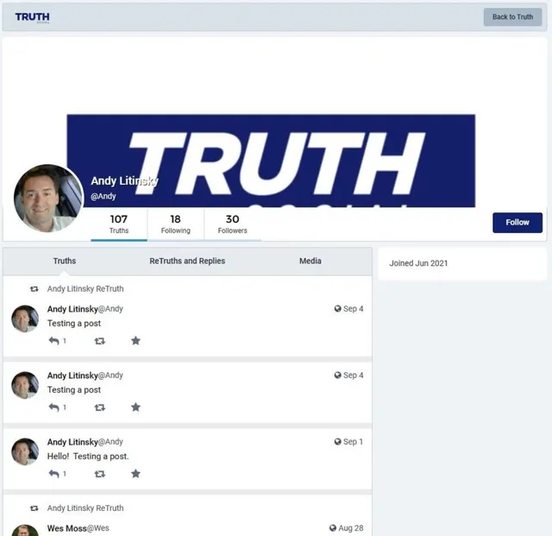This screenshot has height=536, width=552.
Task: Switch to ReTruths and Replies tab
Action: click(x=187, y=261)
